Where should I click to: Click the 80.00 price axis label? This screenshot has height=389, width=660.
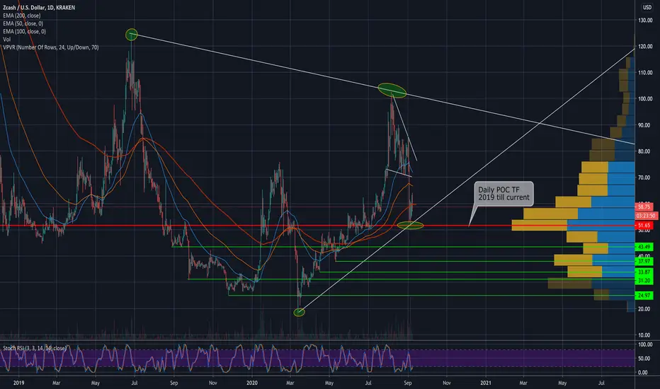coord(645,151)
